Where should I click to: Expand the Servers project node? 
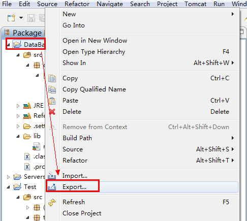coord(8,177)
